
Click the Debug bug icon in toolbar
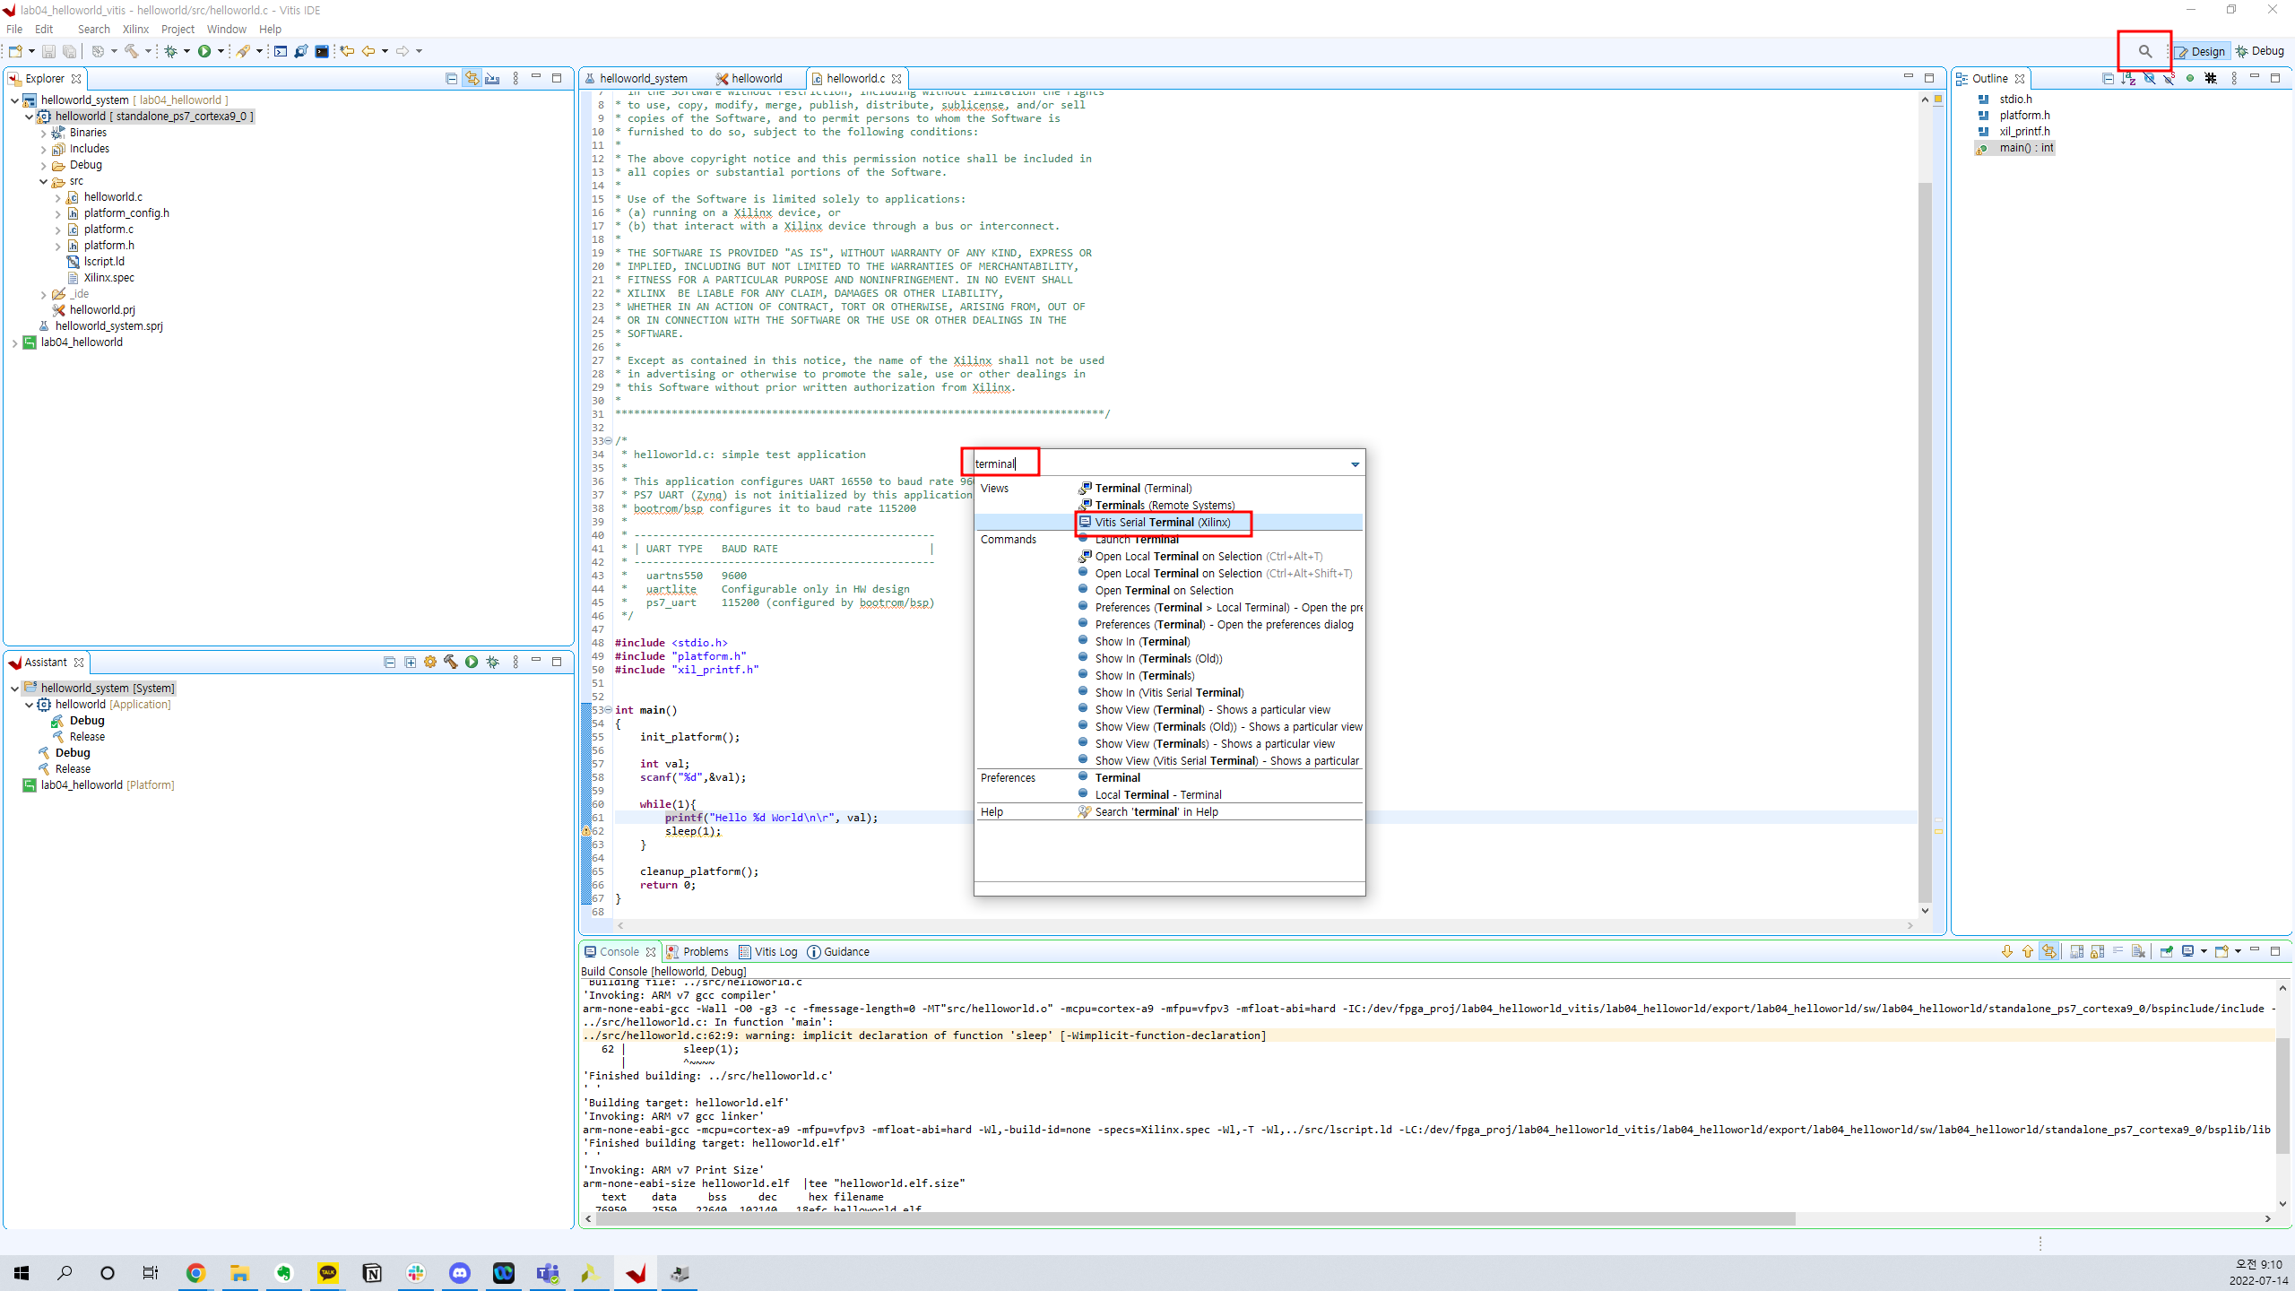(170, 51)
